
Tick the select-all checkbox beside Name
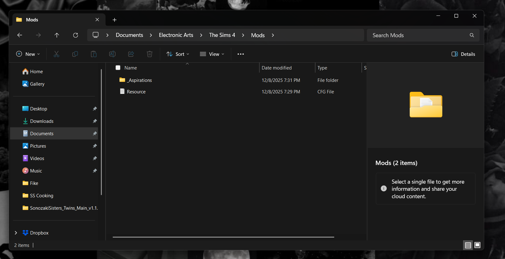(x=118, y=68)
